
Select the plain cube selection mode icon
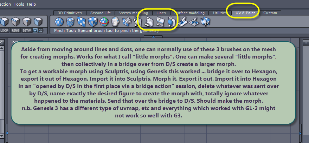click(x=4, y=21)
